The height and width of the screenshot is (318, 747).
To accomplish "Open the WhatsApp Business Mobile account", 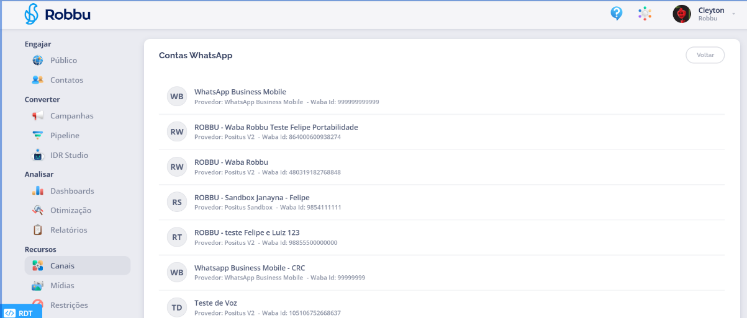I will click(x=240, y=92).
